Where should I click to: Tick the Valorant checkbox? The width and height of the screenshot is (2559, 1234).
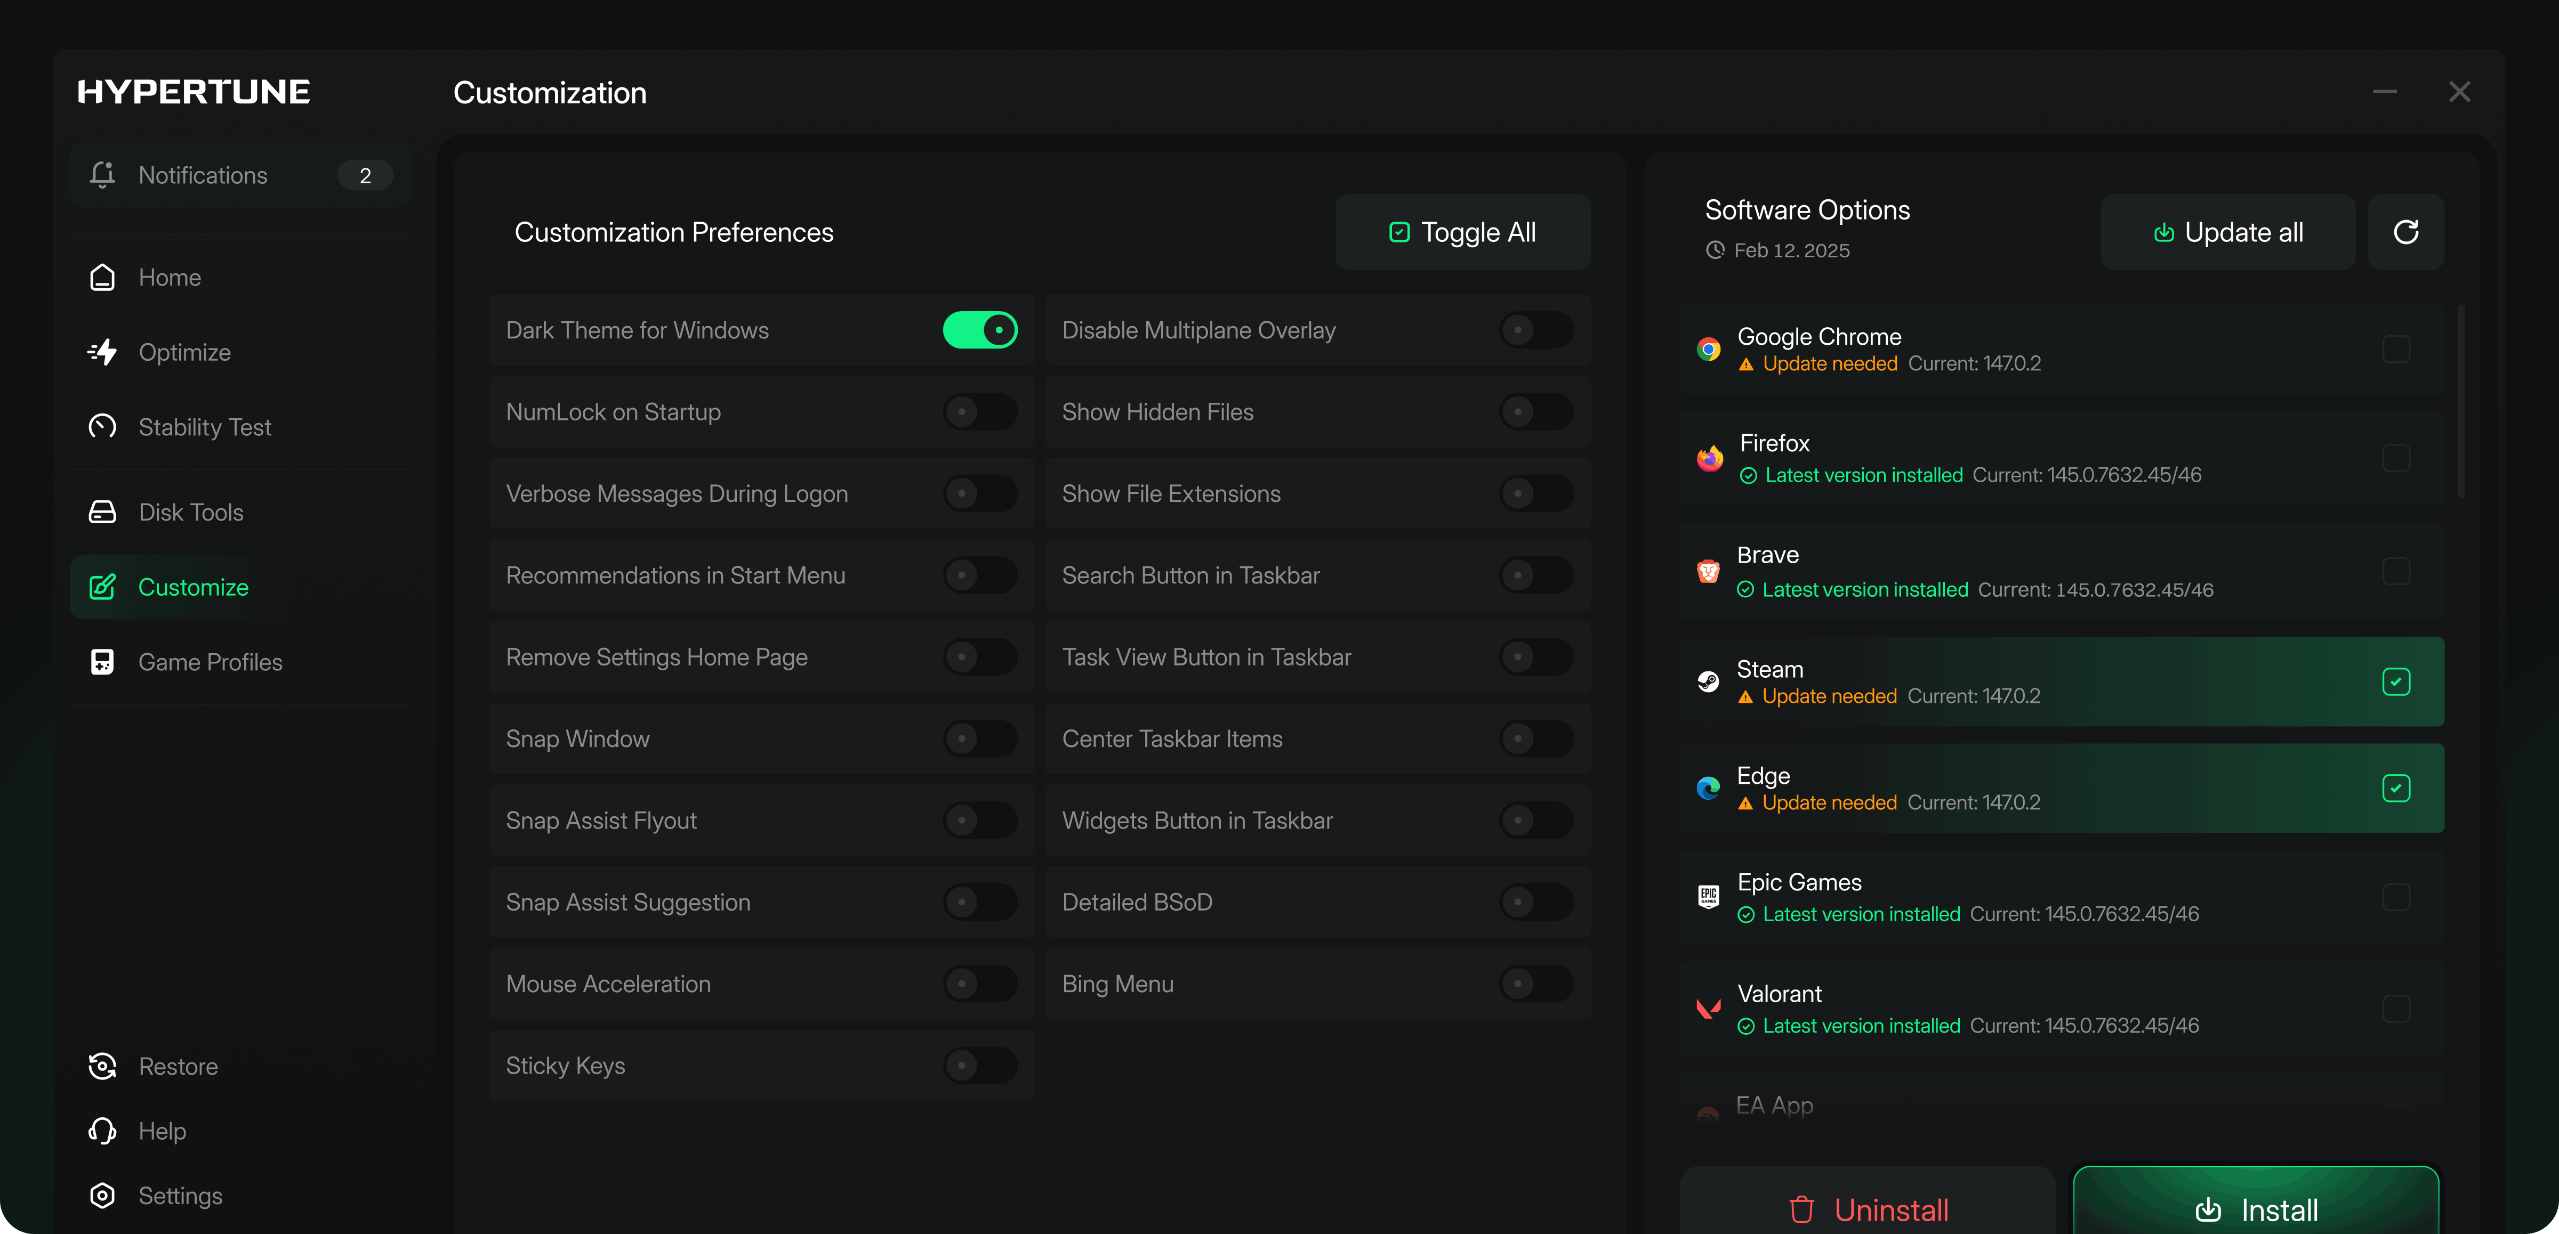click(2396, 1009)
